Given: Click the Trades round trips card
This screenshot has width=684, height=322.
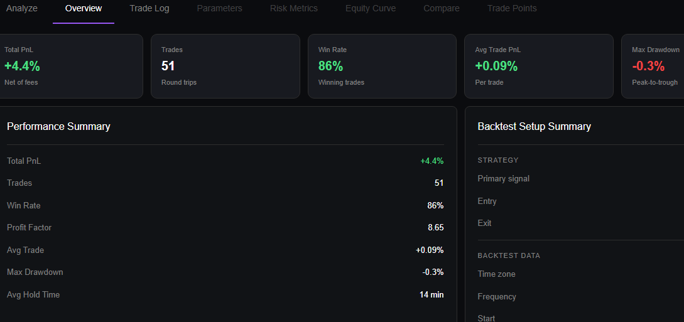Looking at the screenshot, I should click(x=225, y=67).
